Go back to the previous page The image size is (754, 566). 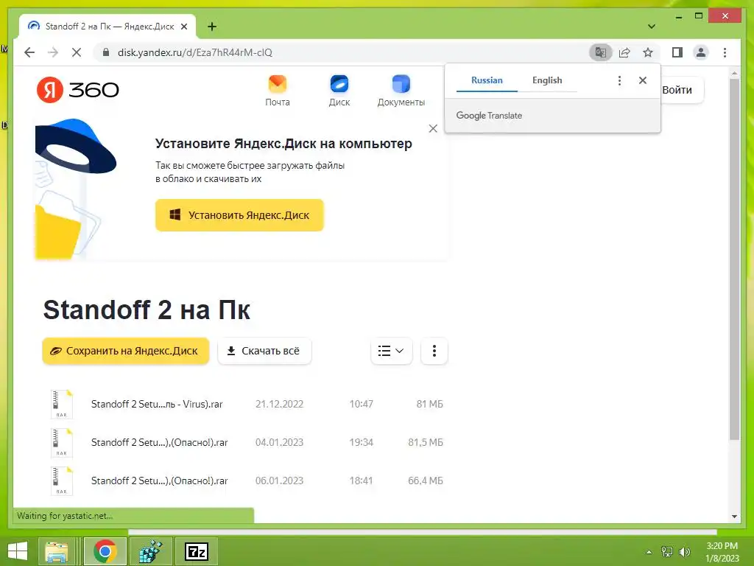(29, 52)
